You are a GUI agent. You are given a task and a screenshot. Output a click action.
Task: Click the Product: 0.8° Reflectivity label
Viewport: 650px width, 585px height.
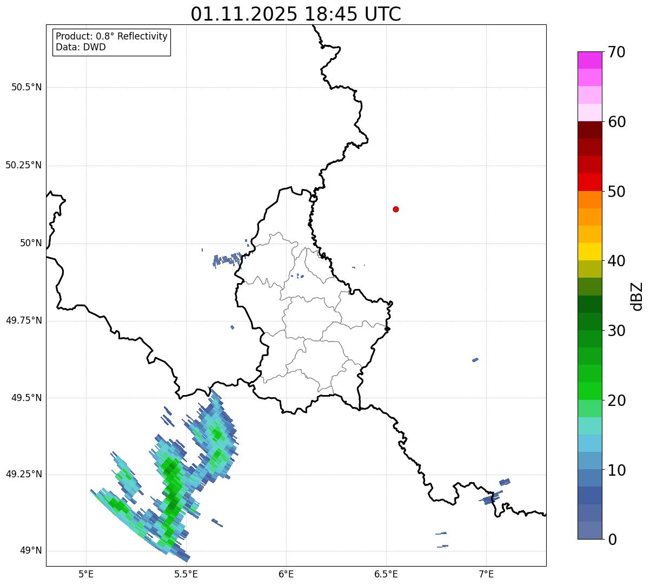(x=112, y=37)
